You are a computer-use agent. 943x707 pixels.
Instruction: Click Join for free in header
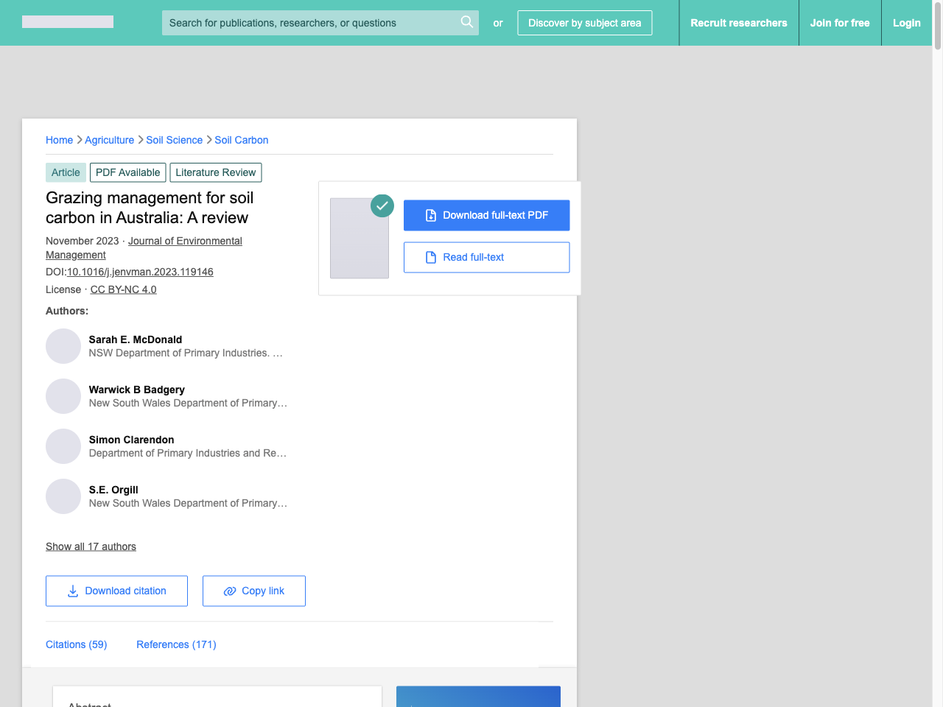click(839, 23)
